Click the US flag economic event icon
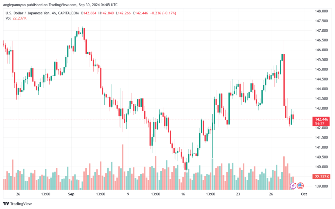 (300, 186)
